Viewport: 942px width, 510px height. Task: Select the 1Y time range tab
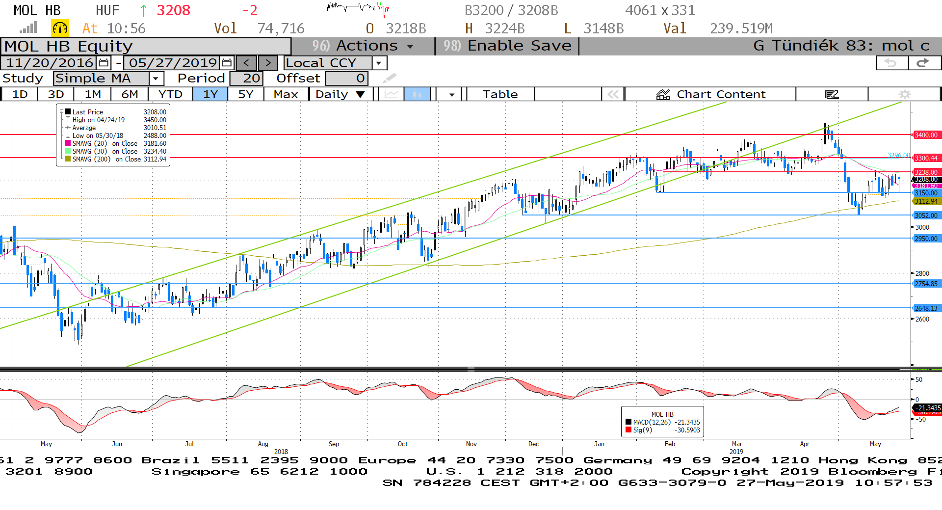coord(210,94)
